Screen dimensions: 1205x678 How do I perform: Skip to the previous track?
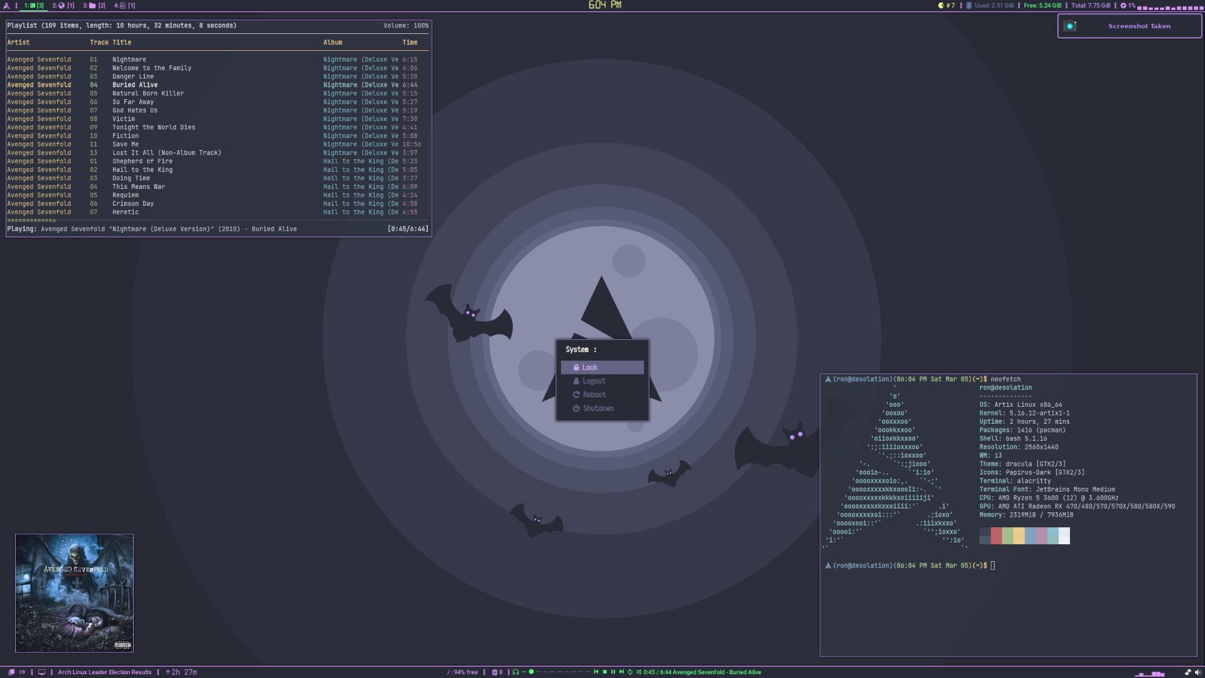point(596,672)
